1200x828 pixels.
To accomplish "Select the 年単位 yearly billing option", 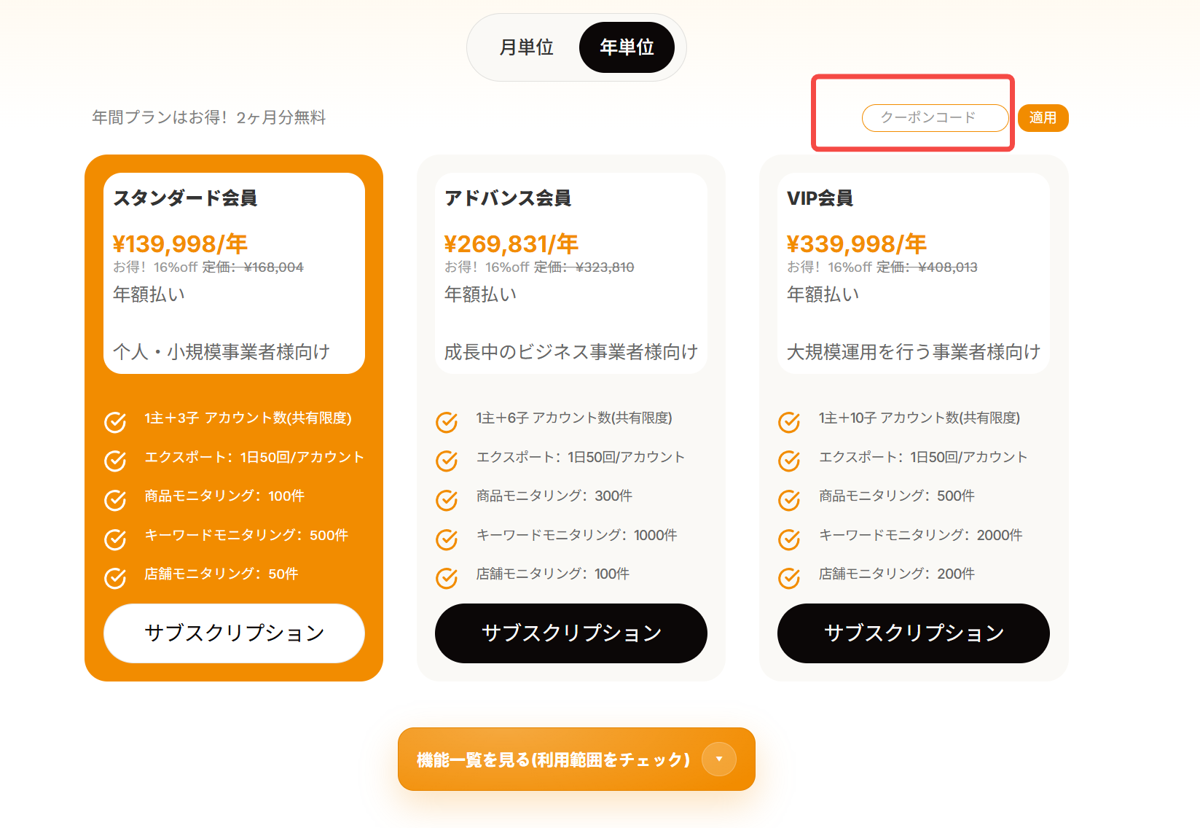I will (x=627, y=47).
